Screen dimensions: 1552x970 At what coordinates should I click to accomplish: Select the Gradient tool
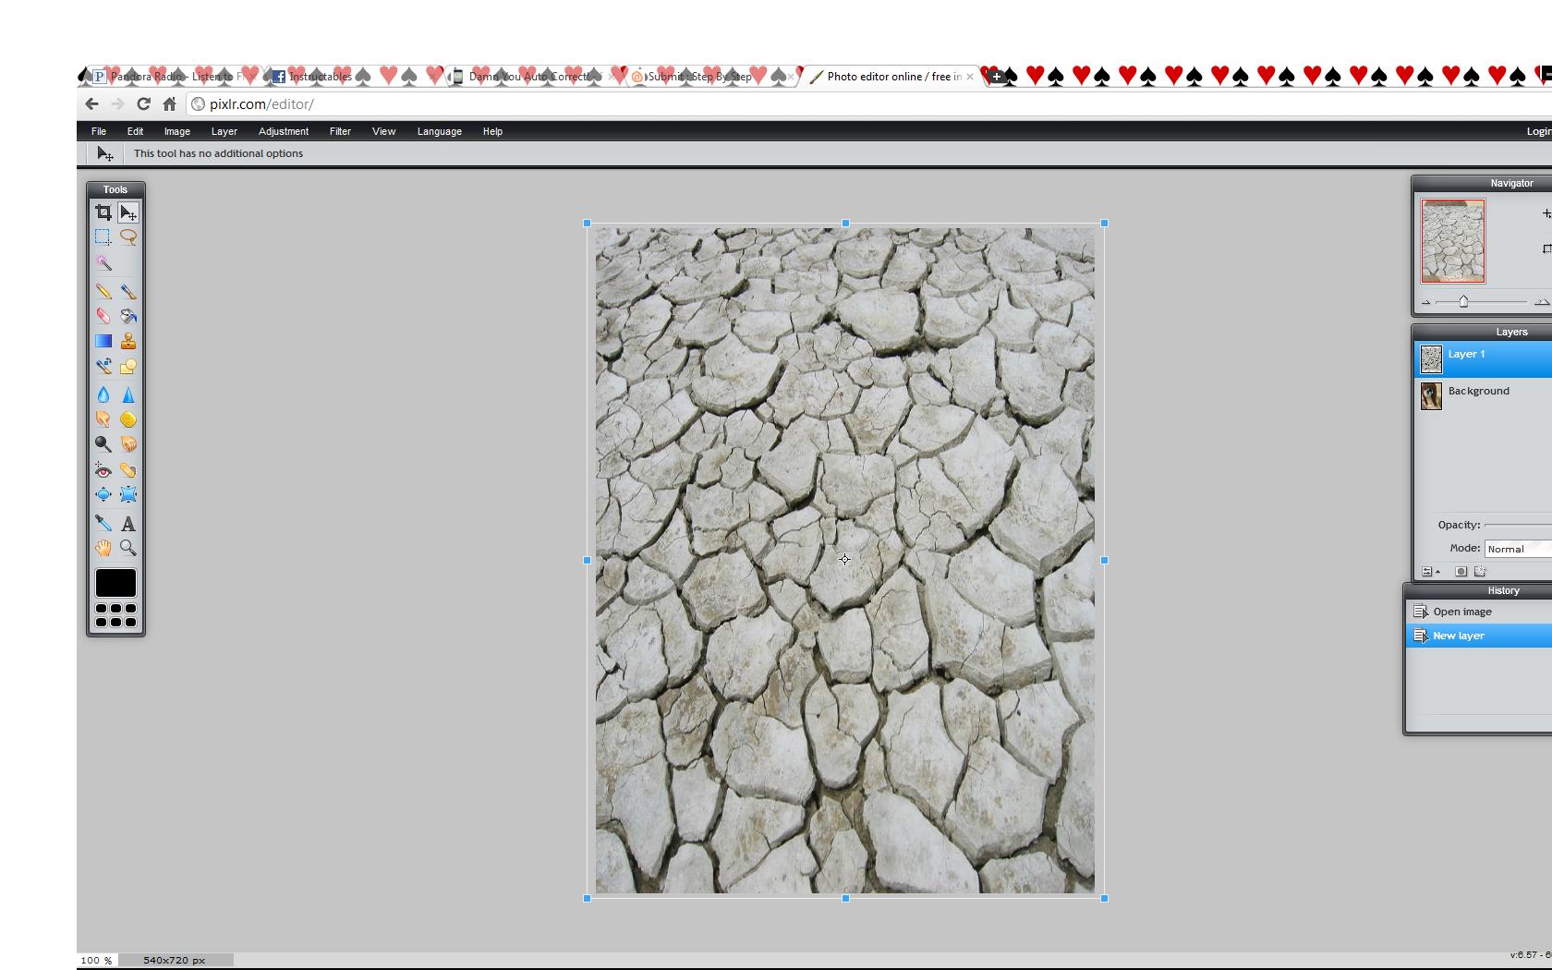tap(103, 341)
